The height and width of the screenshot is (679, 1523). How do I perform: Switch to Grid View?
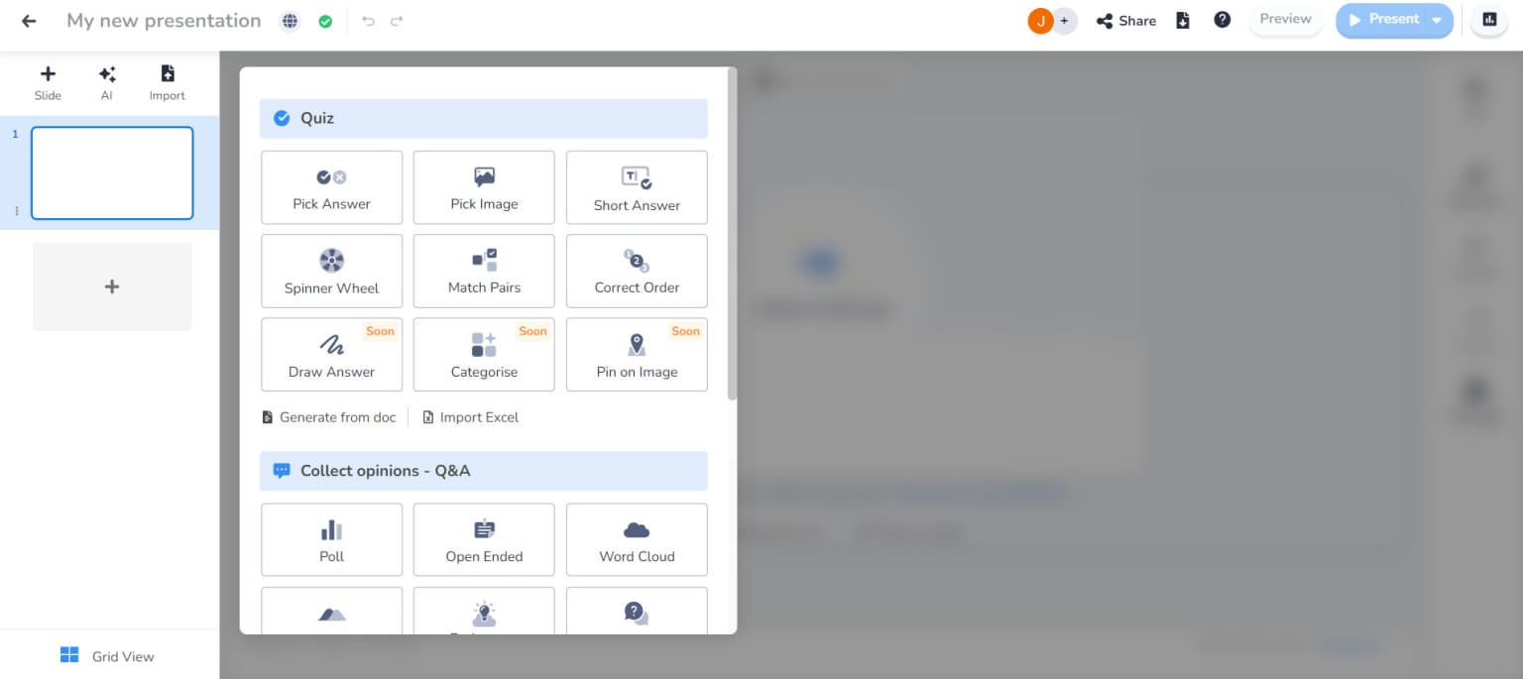click(107, 655)
